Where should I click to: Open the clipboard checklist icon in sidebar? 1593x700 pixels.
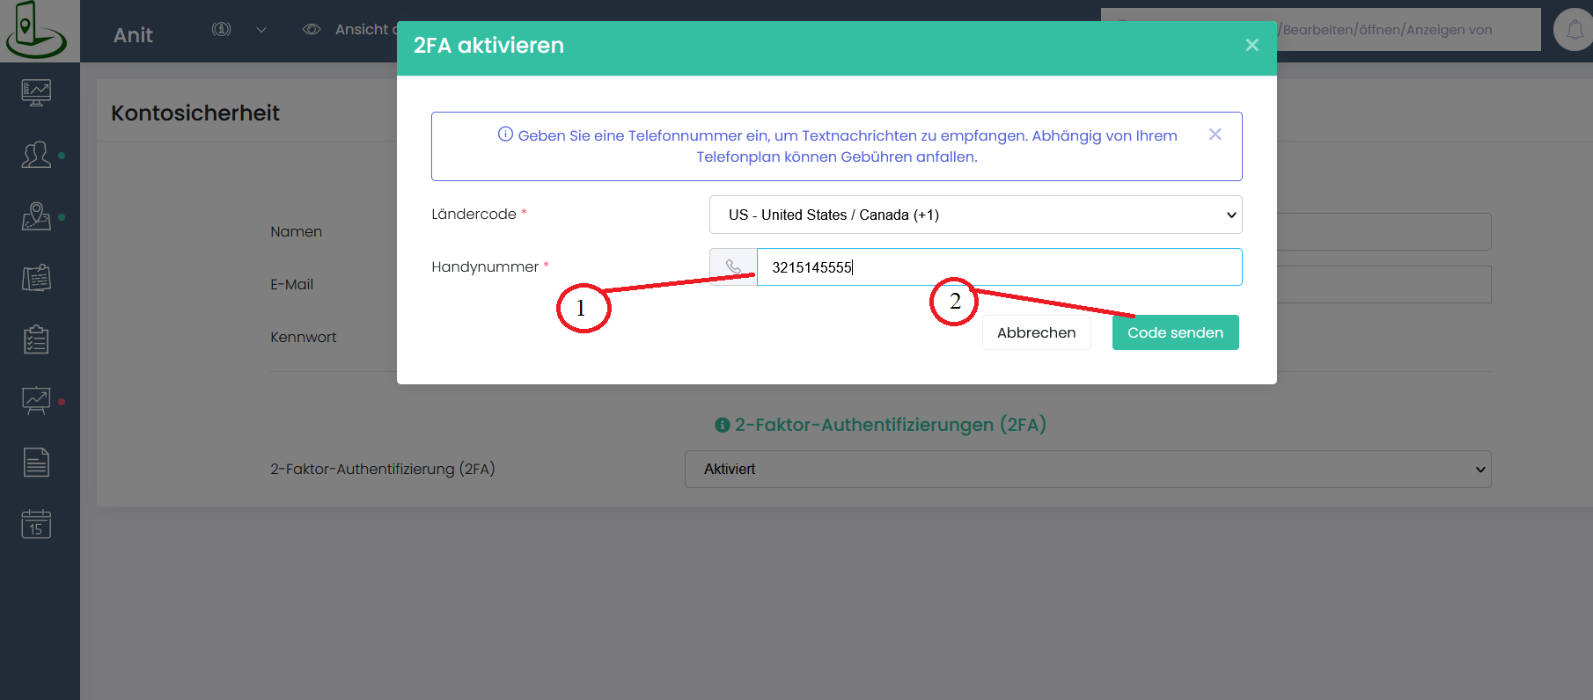[36, 339]
